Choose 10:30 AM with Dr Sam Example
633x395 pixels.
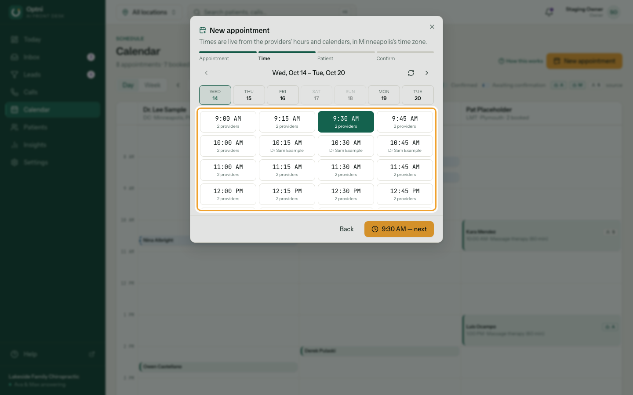pos(346,146)
